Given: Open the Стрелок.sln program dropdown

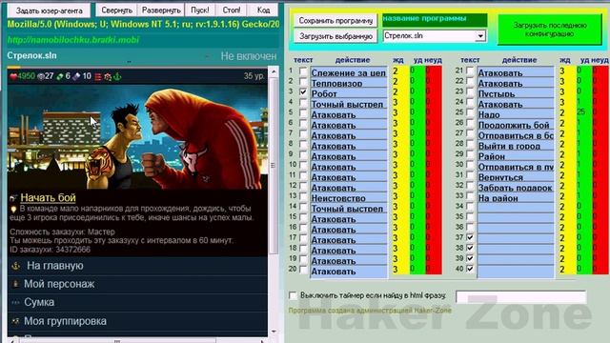Looking at the screenshot, I should pyautogui.click(x=480, y=36).
